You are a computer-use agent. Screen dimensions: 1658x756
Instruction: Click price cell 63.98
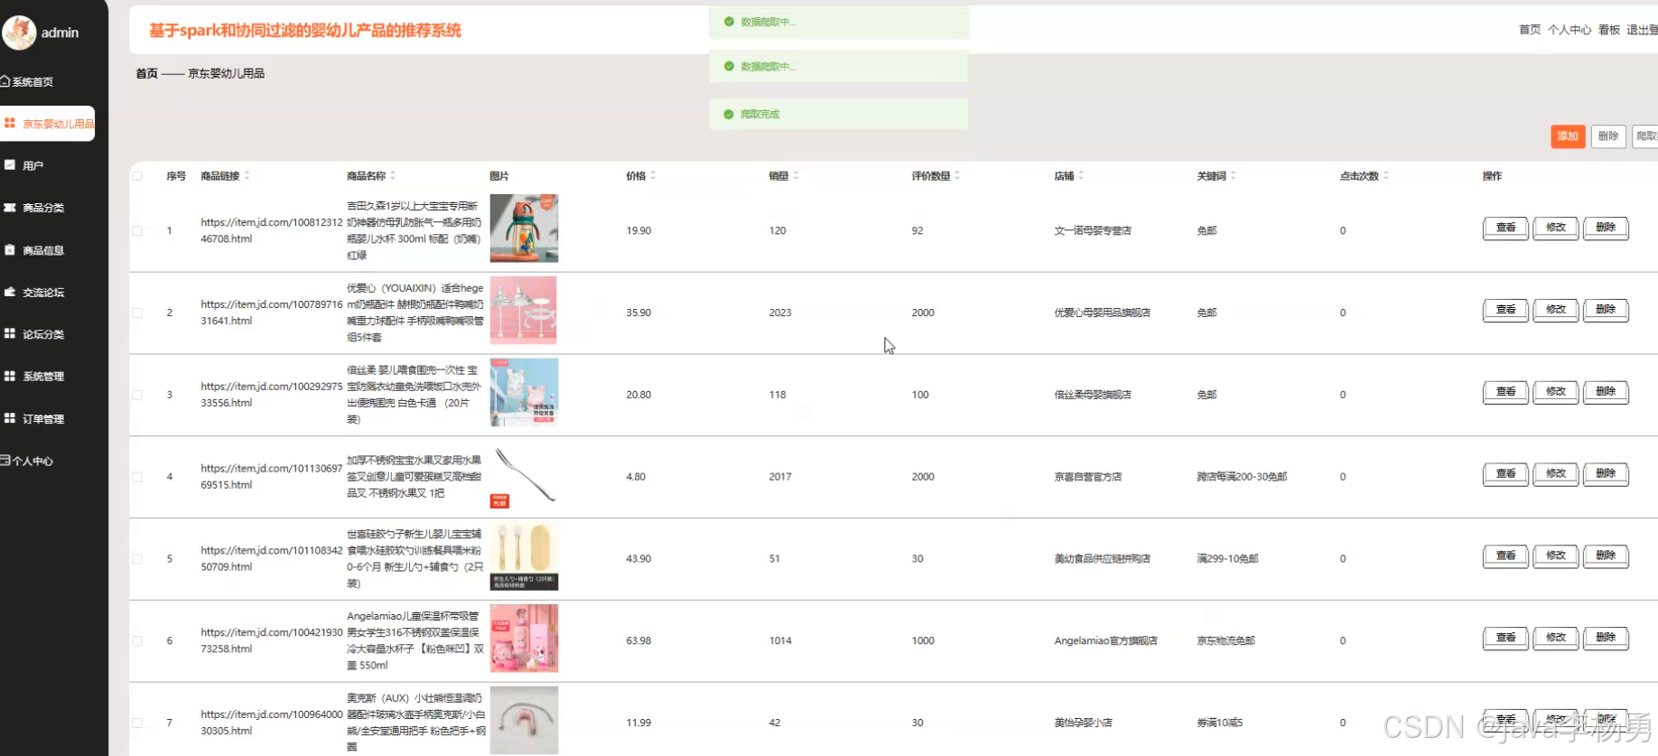pos(638,640)
